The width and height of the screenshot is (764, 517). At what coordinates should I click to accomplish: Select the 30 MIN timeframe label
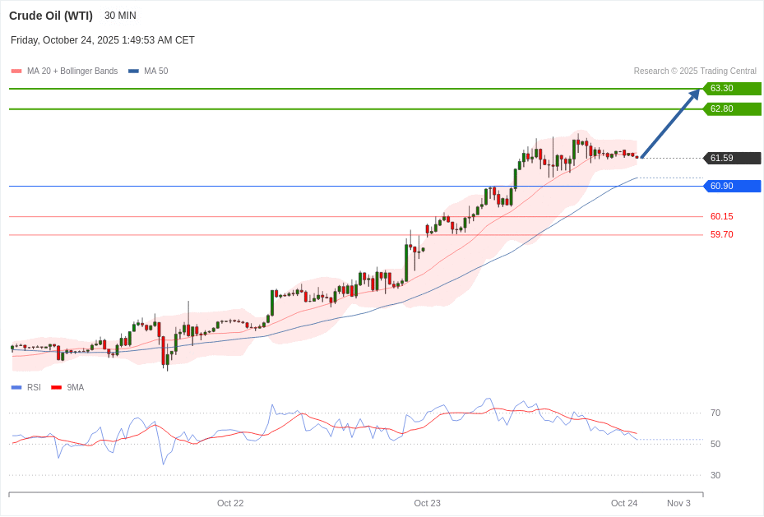pos(120,16)
